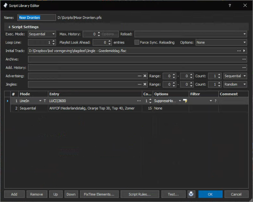Open the help question mark in title bar

point(230,5)
